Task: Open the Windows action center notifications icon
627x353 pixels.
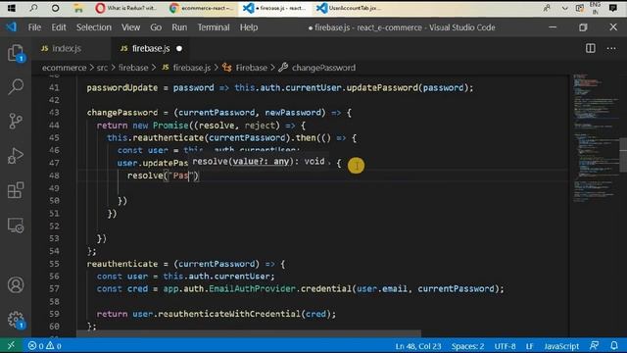Action: [x=612, y=8]
